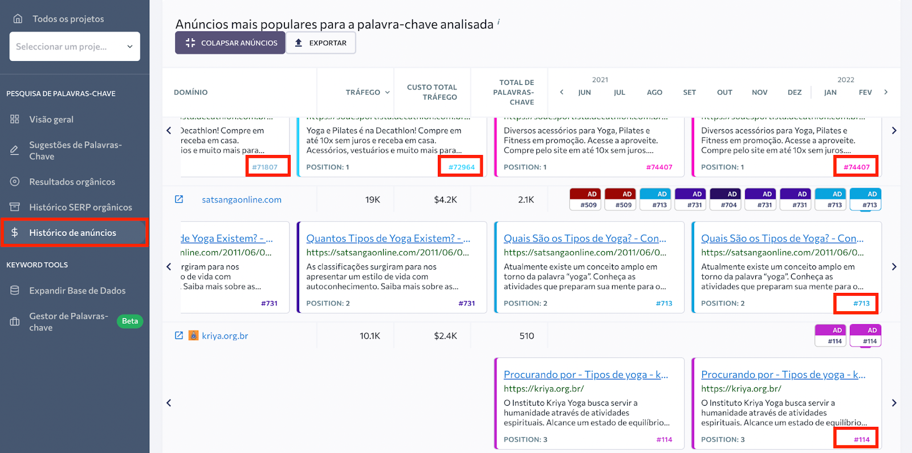The image size is (912, 453).
Task: Click the Sugestões de Palavras-Chave pencil icon
Action: pos(15,150)
